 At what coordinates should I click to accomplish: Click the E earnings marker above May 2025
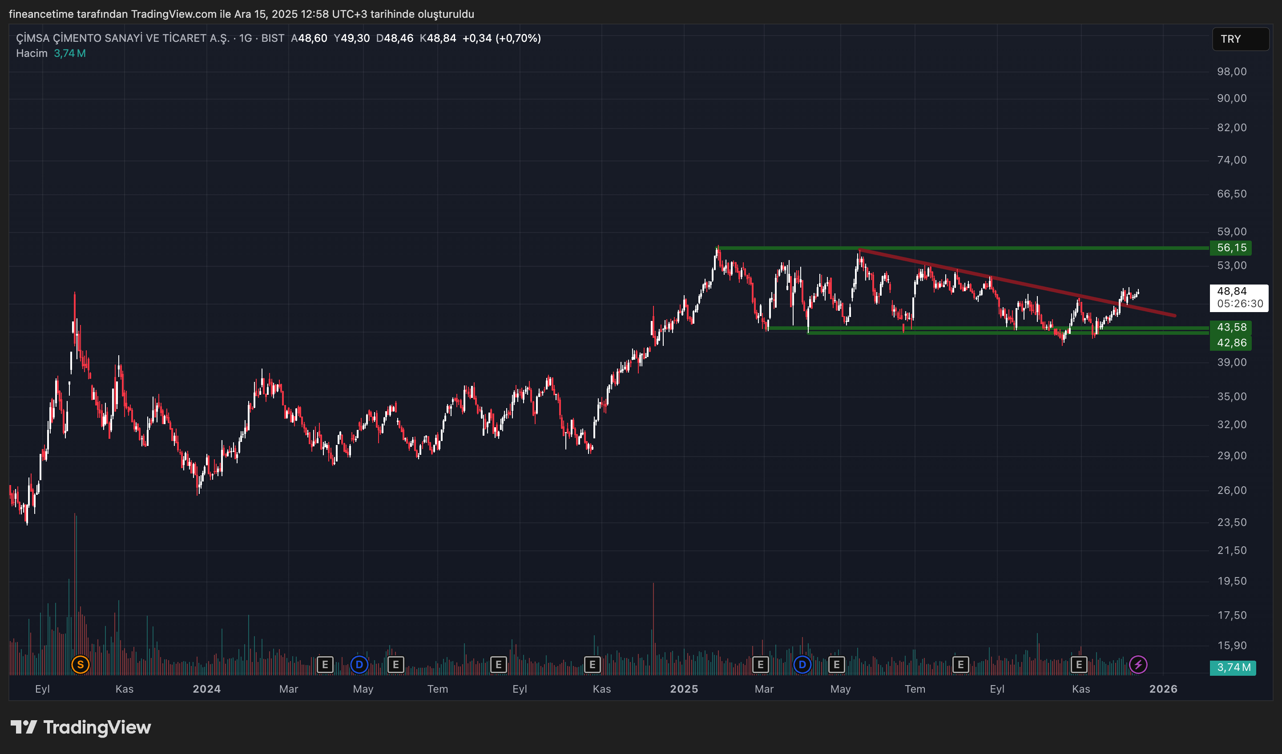point(836,664)
